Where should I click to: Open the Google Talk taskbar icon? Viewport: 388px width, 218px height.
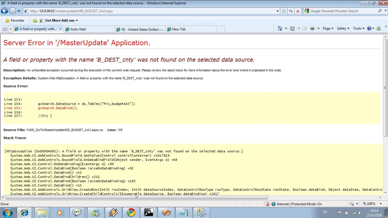77,212
